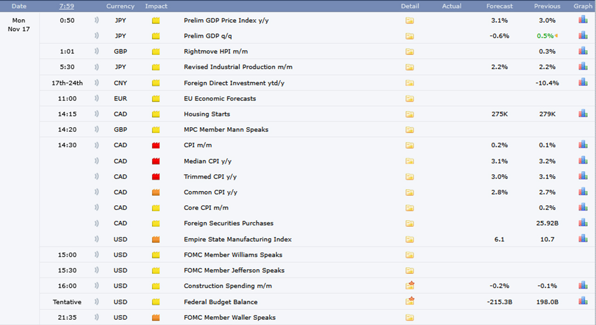Click graph icon for Foreign Direct Investment
Screen dimensions: 596x325
pyautogui.click(x=582, y=82)
